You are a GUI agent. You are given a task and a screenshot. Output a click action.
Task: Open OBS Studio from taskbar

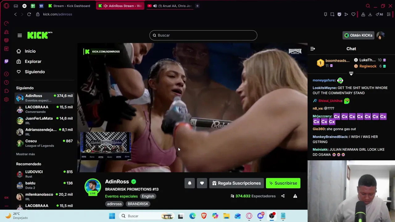pyautogui.click(x=272, y=216)
